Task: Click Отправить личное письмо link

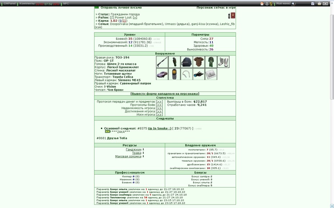Action: [121, 8]
